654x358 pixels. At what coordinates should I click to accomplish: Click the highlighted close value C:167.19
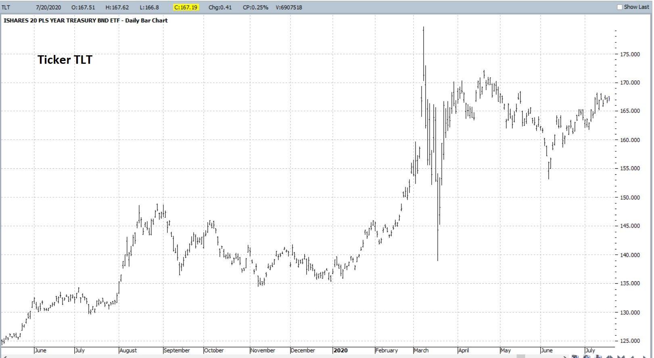coord(186,7)
